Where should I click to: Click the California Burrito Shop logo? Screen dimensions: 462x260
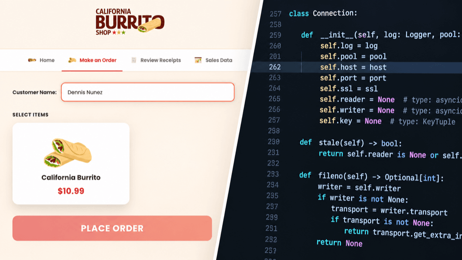(x=130, y=22)
